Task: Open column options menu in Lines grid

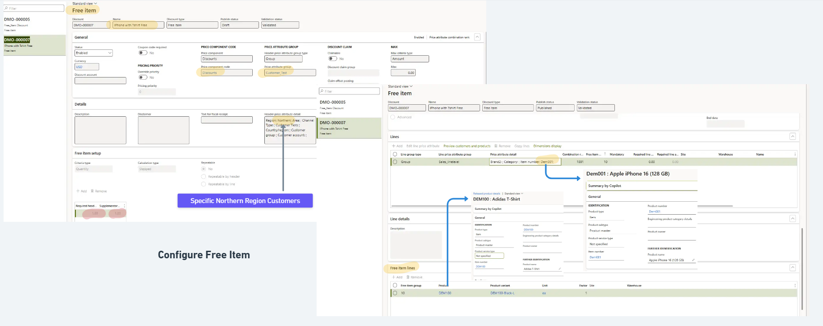Action: pyautogui.click(x=795, y=155)
